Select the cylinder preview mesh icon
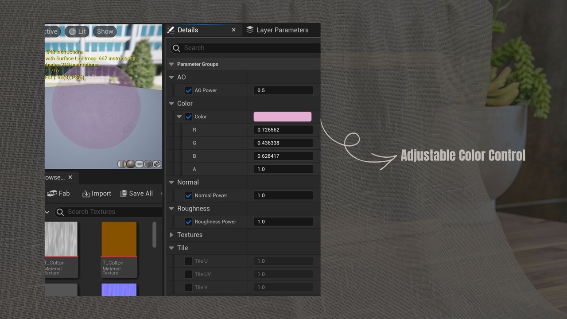Image resolution: width=567 pixels, height=319 pixels. pos(121,164)
